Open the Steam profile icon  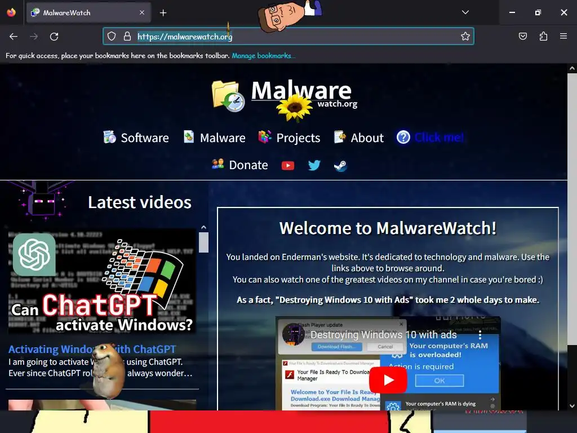340,166
